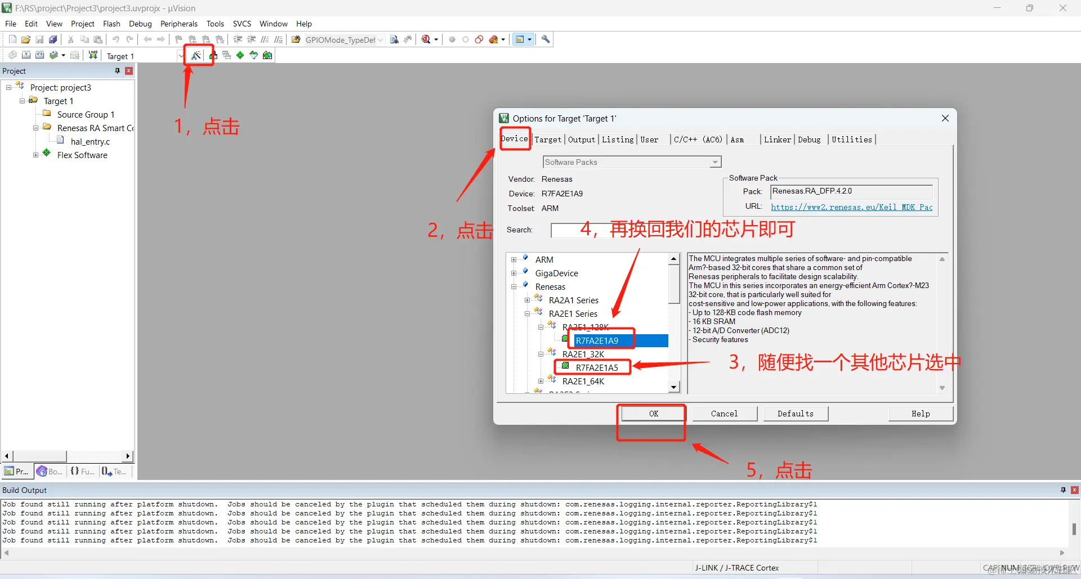Open the Configuration wrench icon
This screenshot has height=579, width=1081.
click(x=546, y=39)
